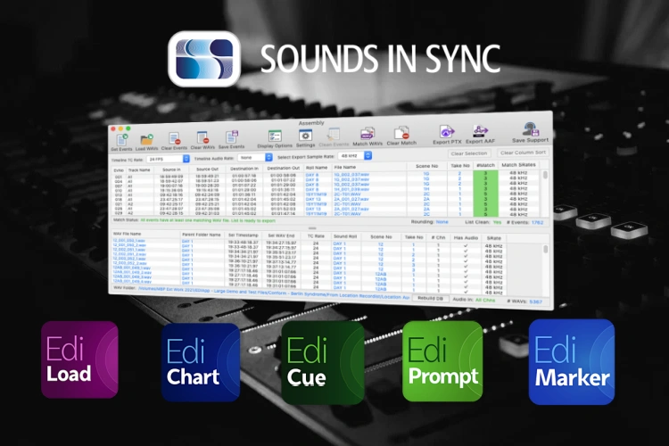
Task: Sort by the SRate column header
Action: (x=493, y=238)
